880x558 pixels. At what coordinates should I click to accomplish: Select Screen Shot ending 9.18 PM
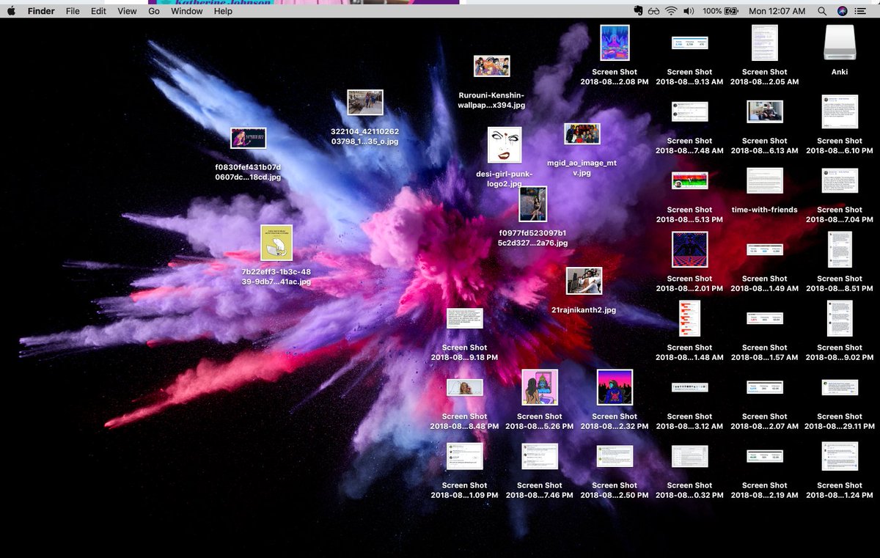click(x=465, y=318)
